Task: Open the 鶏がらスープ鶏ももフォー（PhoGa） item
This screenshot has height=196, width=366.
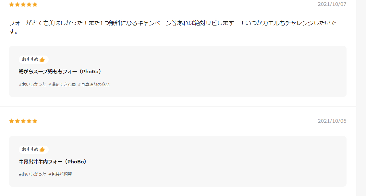Action: click(x=60, y=72)
